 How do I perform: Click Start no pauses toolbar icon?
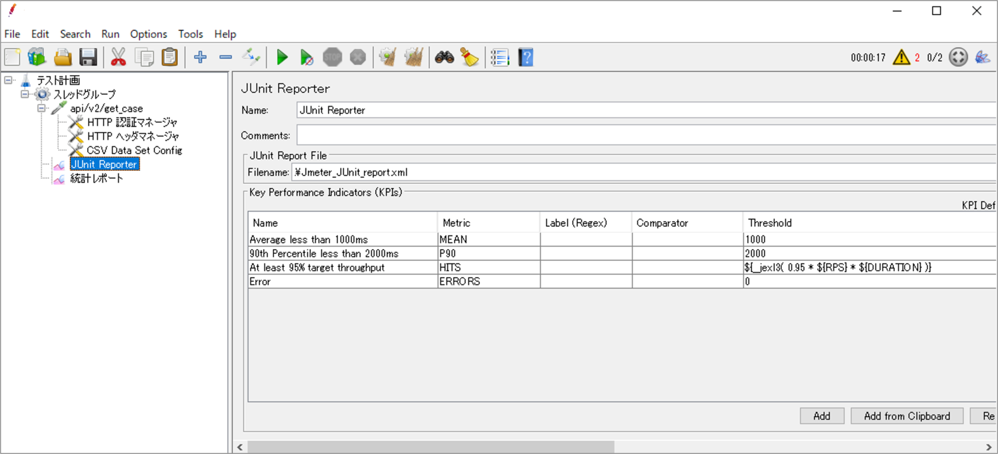pyautogui.click(x=307, y=57)
